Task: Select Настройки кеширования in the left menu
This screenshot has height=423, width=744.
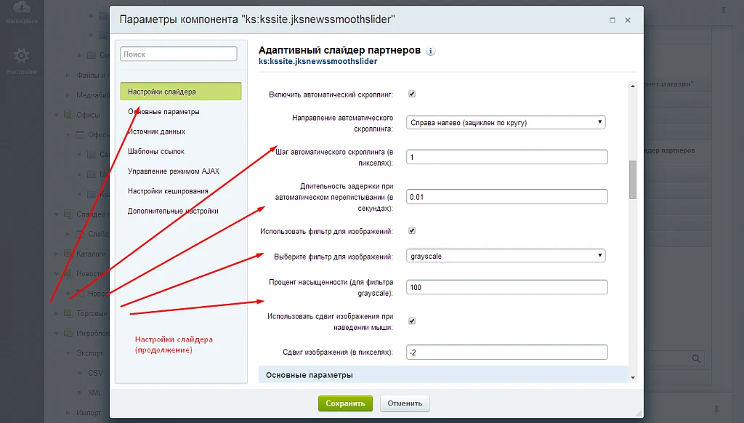Action: tap(168, 191)
